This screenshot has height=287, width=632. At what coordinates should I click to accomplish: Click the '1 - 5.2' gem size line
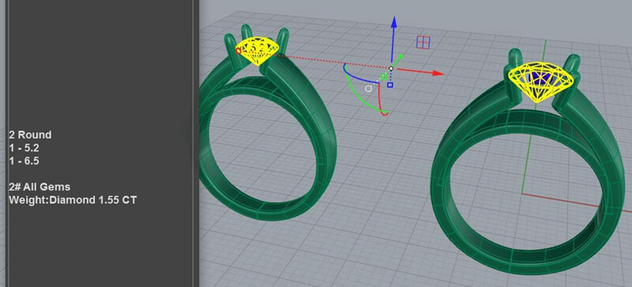coord(24,147)
